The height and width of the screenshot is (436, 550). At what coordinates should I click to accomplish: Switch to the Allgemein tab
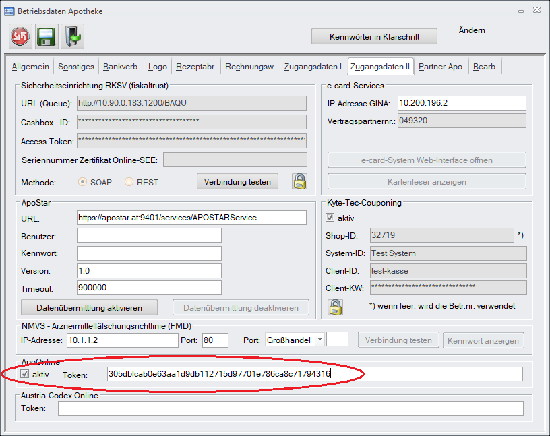point(30,67)
